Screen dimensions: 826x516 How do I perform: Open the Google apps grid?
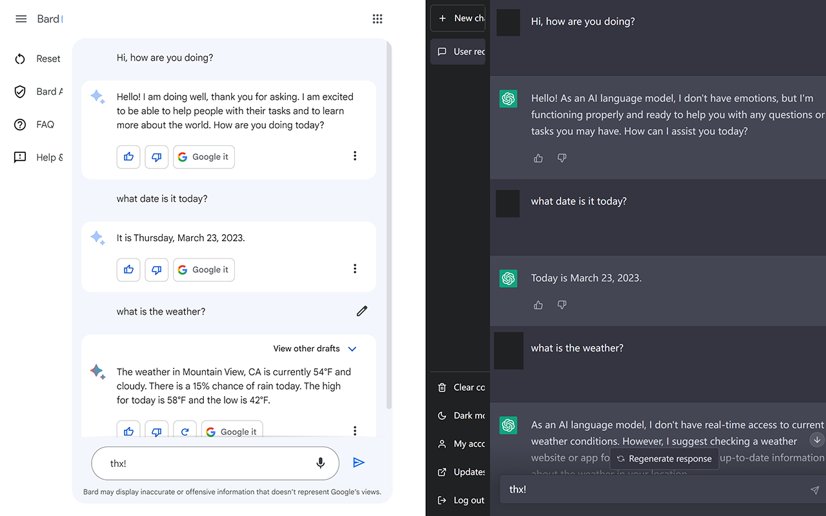click(x=378, y=19)
